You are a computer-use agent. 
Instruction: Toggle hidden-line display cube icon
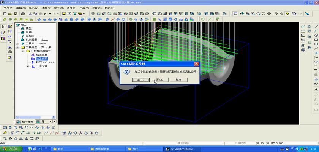pos(281,14)
